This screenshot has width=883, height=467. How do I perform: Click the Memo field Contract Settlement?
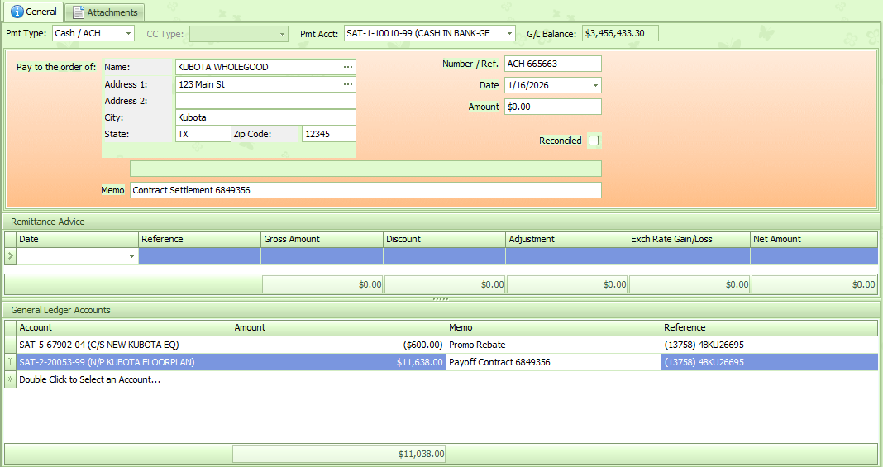pyautogui.click(x=365, y=190)
